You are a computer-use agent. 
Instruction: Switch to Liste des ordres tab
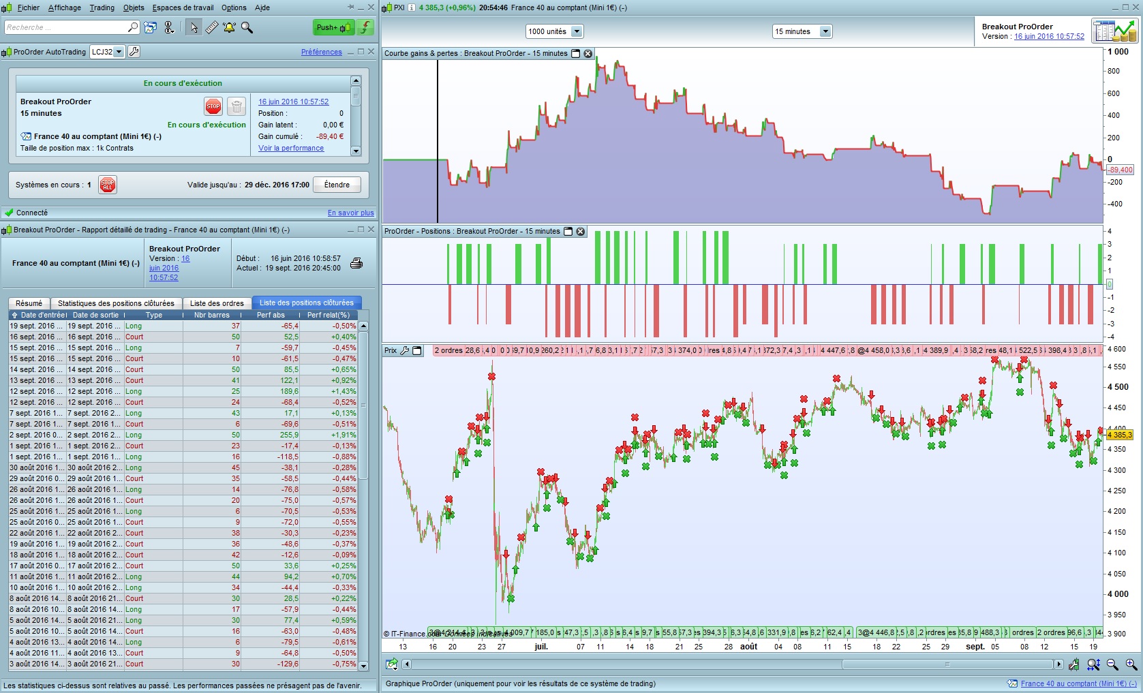click(217, 303)
